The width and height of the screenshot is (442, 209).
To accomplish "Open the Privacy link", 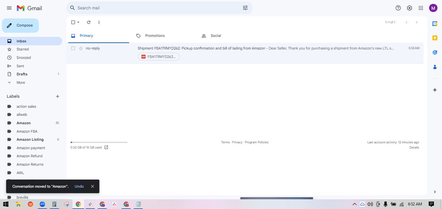I will click(x=237, y=142).
